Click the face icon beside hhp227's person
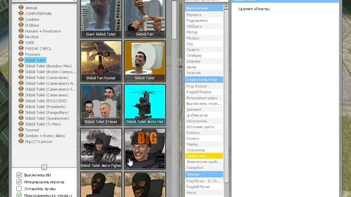Image resolution: width=351 pixels, height=197 pixels. click(x=21, y=141)
